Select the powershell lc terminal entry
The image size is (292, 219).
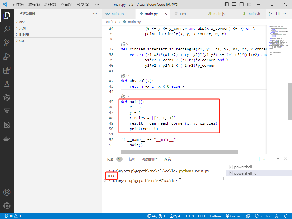pyautogui.click(x=259, y=173)
